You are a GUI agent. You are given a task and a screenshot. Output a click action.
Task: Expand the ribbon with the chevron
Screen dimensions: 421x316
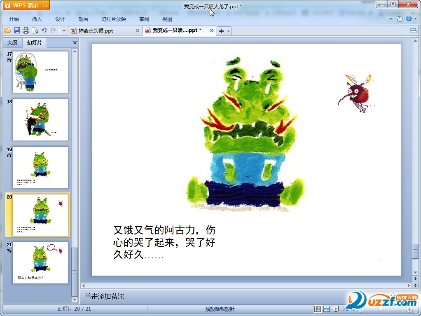coord(391,19)
